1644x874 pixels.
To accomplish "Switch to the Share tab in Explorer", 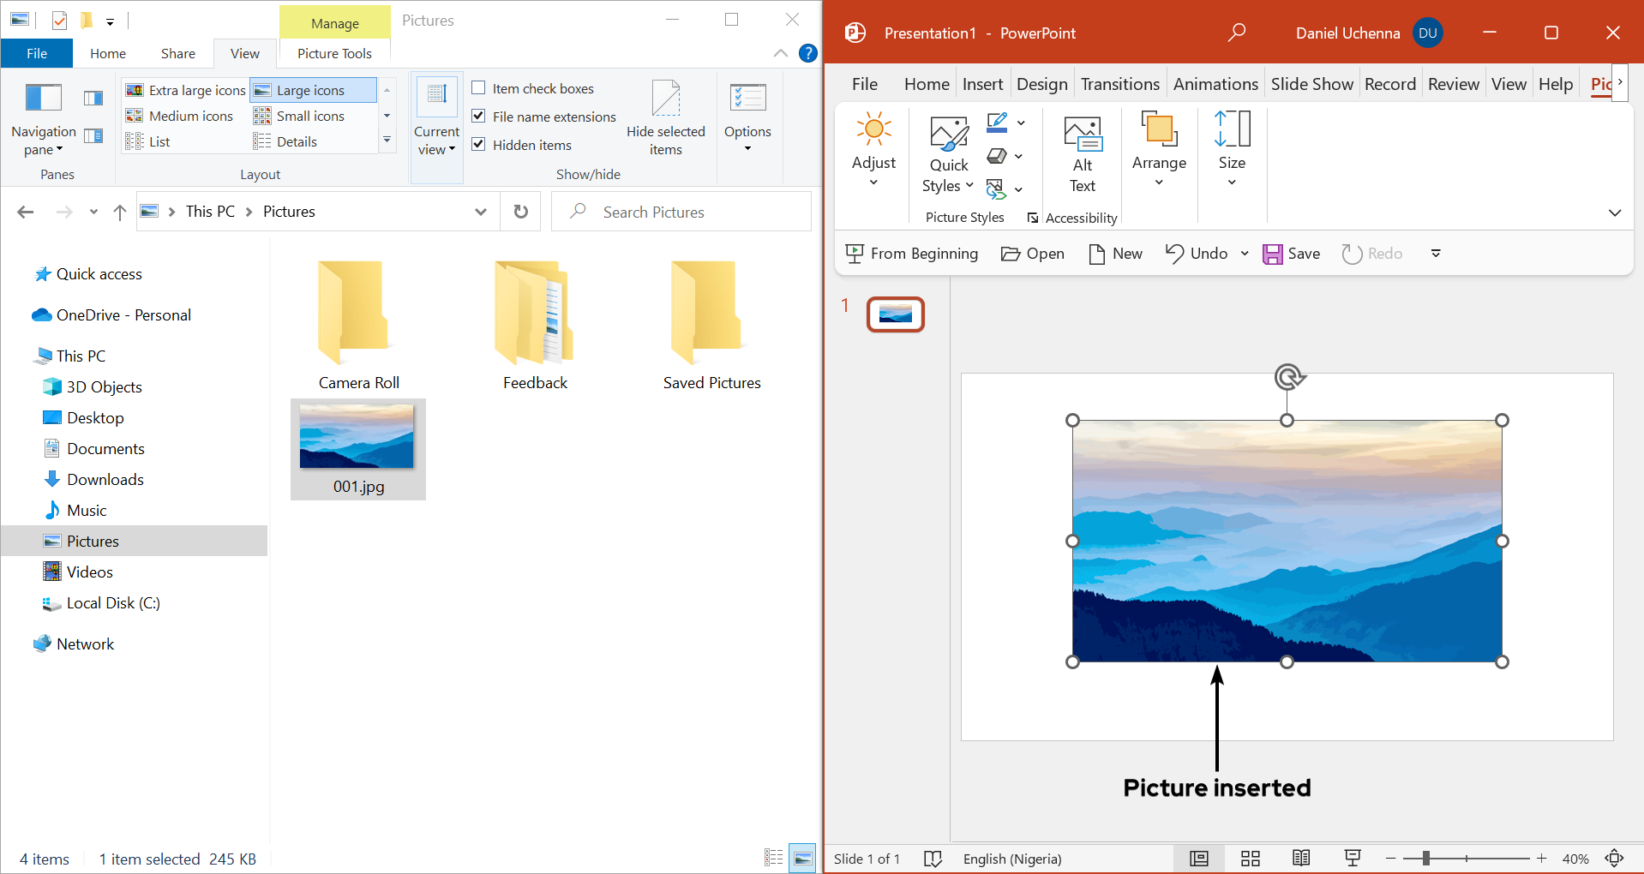I will (x=177, y=53).
